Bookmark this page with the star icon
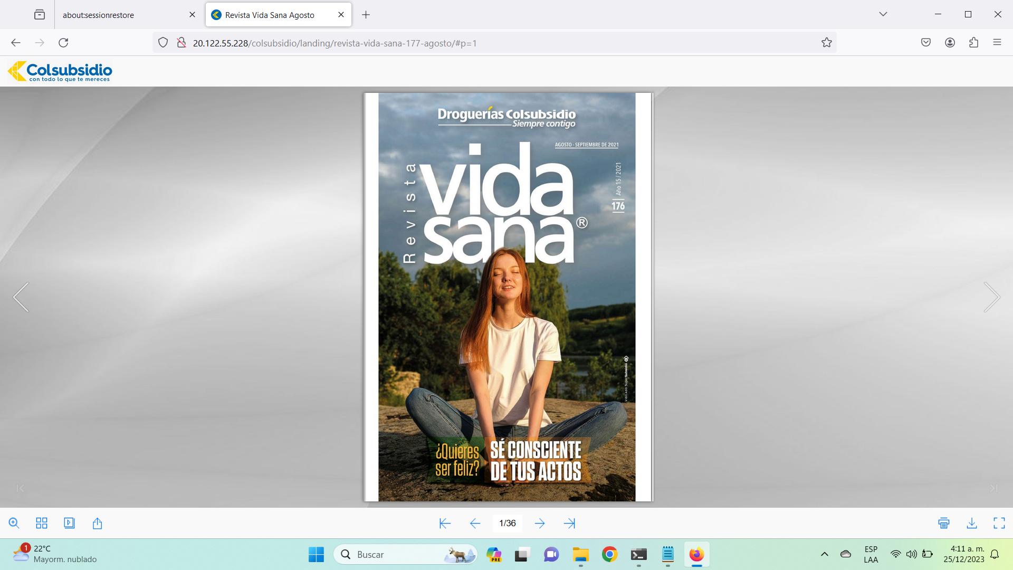Screen dimensions: 1013x570 [826, 43]
